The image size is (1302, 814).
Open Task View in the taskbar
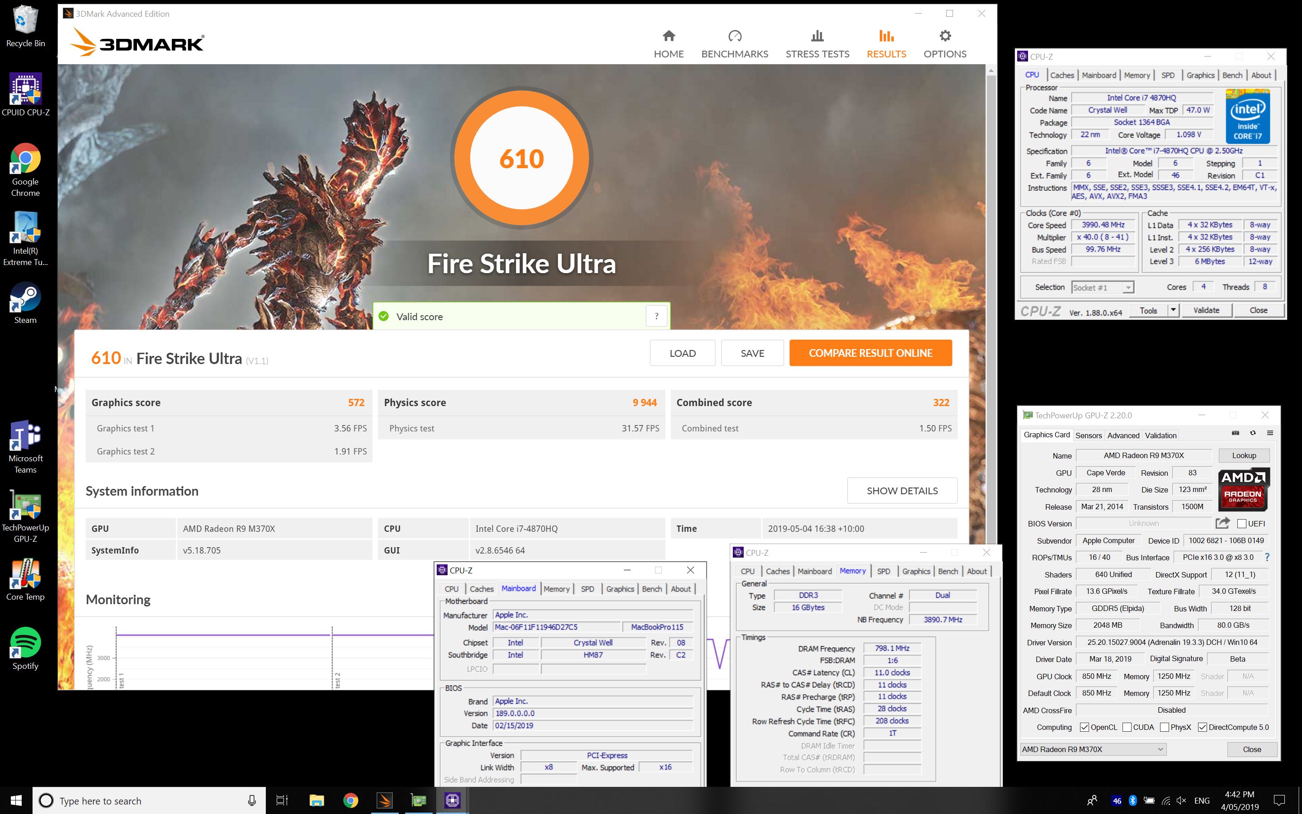(282, 800)
